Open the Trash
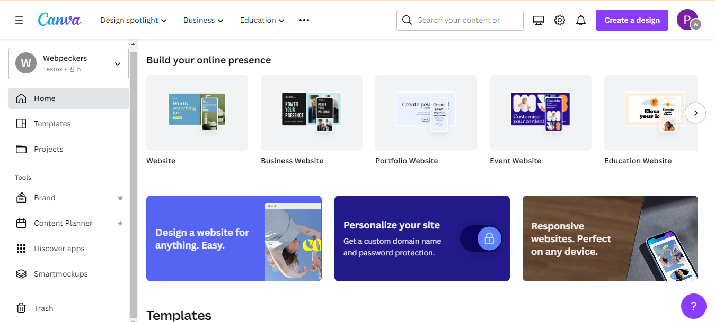Viewport: 715px width, 322px height. pos(44,308)
